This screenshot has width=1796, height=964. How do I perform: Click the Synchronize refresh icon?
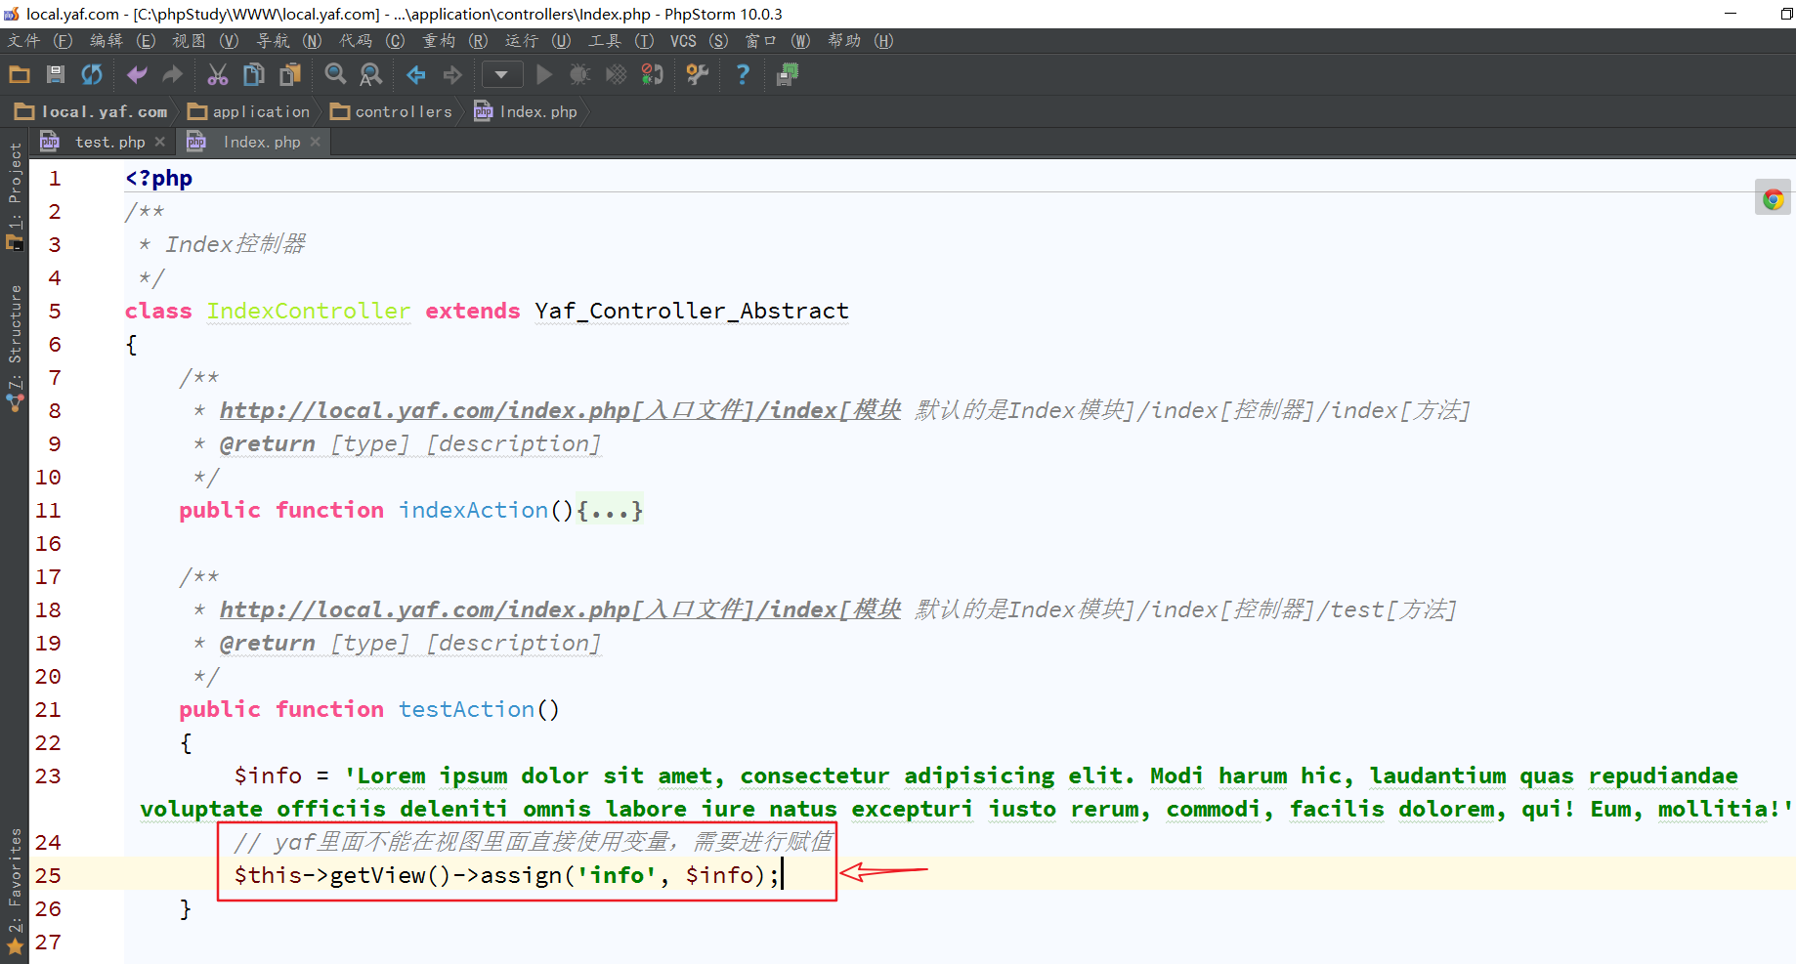[92, 75]
